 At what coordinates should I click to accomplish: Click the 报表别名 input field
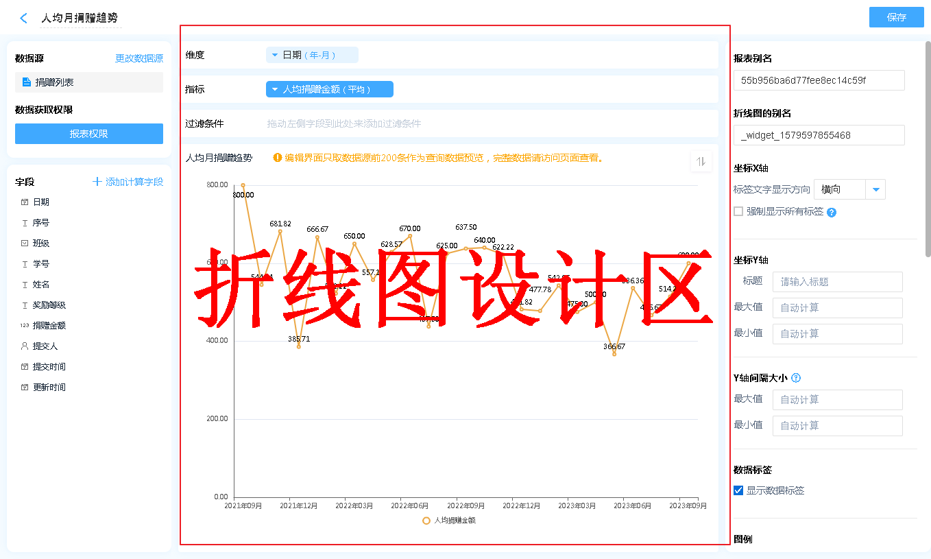tap(819, 80)
